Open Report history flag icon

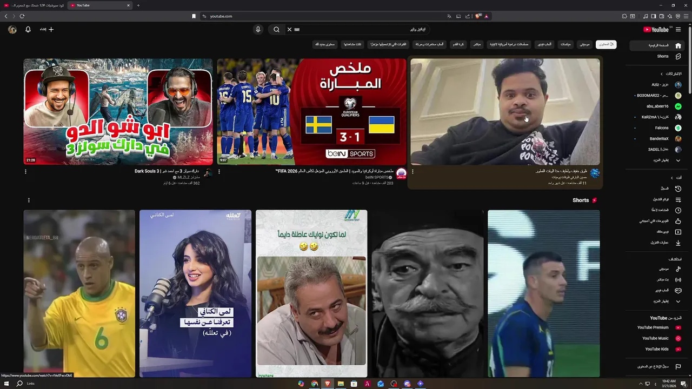click(x=678, y=367)
